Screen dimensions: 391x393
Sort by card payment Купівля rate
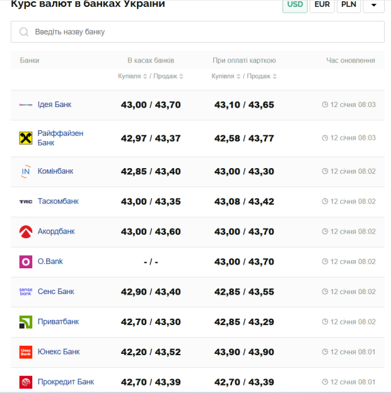click(226, 76)
